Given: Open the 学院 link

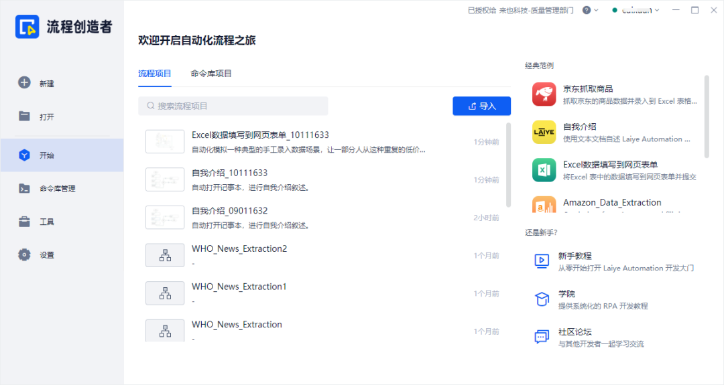Looking at the screenshot, I should [566, 293].
